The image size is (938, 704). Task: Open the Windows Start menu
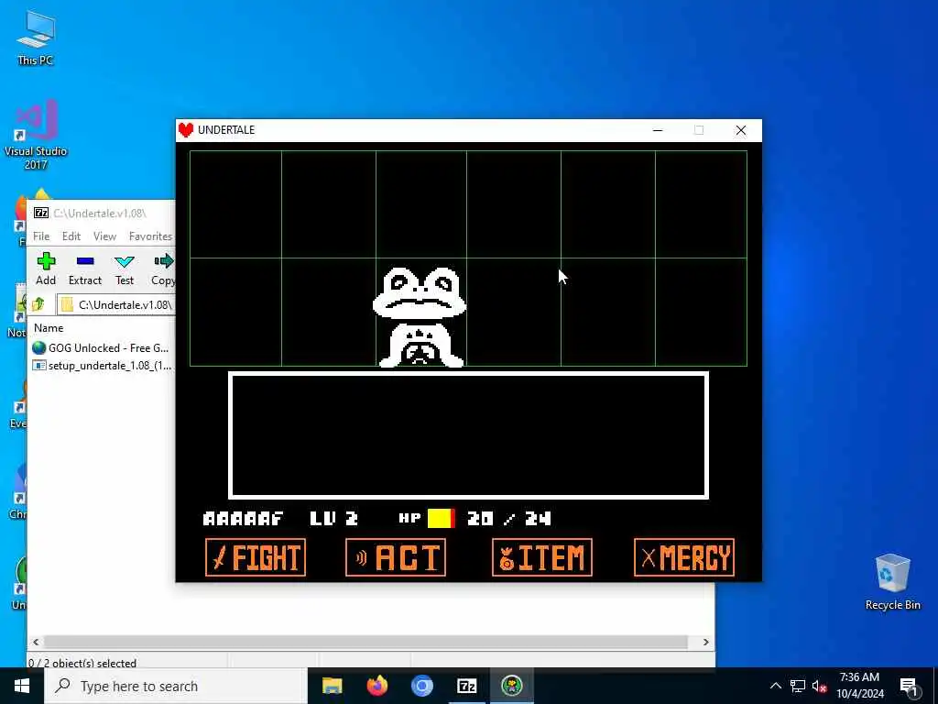[22, 686]
